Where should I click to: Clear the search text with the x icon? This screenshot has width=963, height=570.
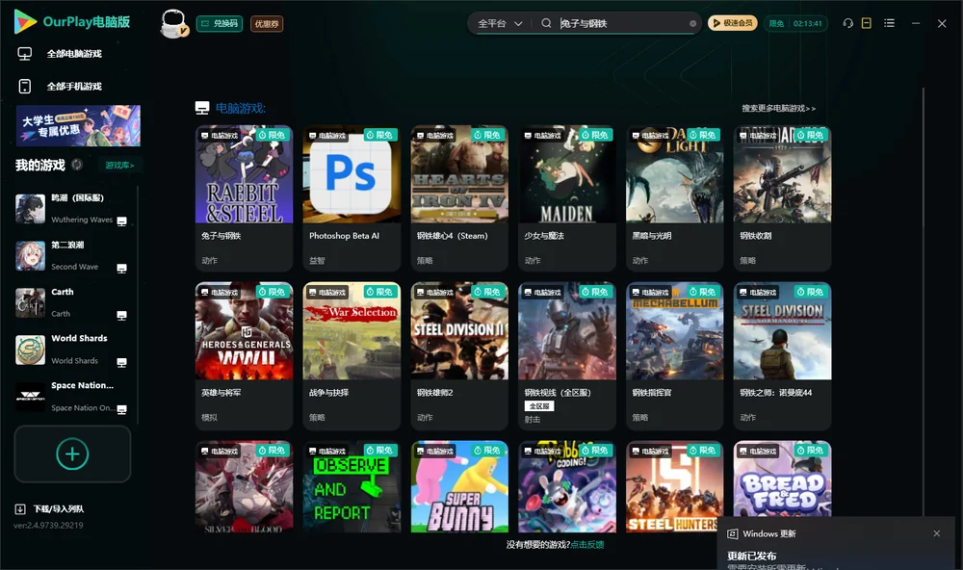[x=692, y=23]
